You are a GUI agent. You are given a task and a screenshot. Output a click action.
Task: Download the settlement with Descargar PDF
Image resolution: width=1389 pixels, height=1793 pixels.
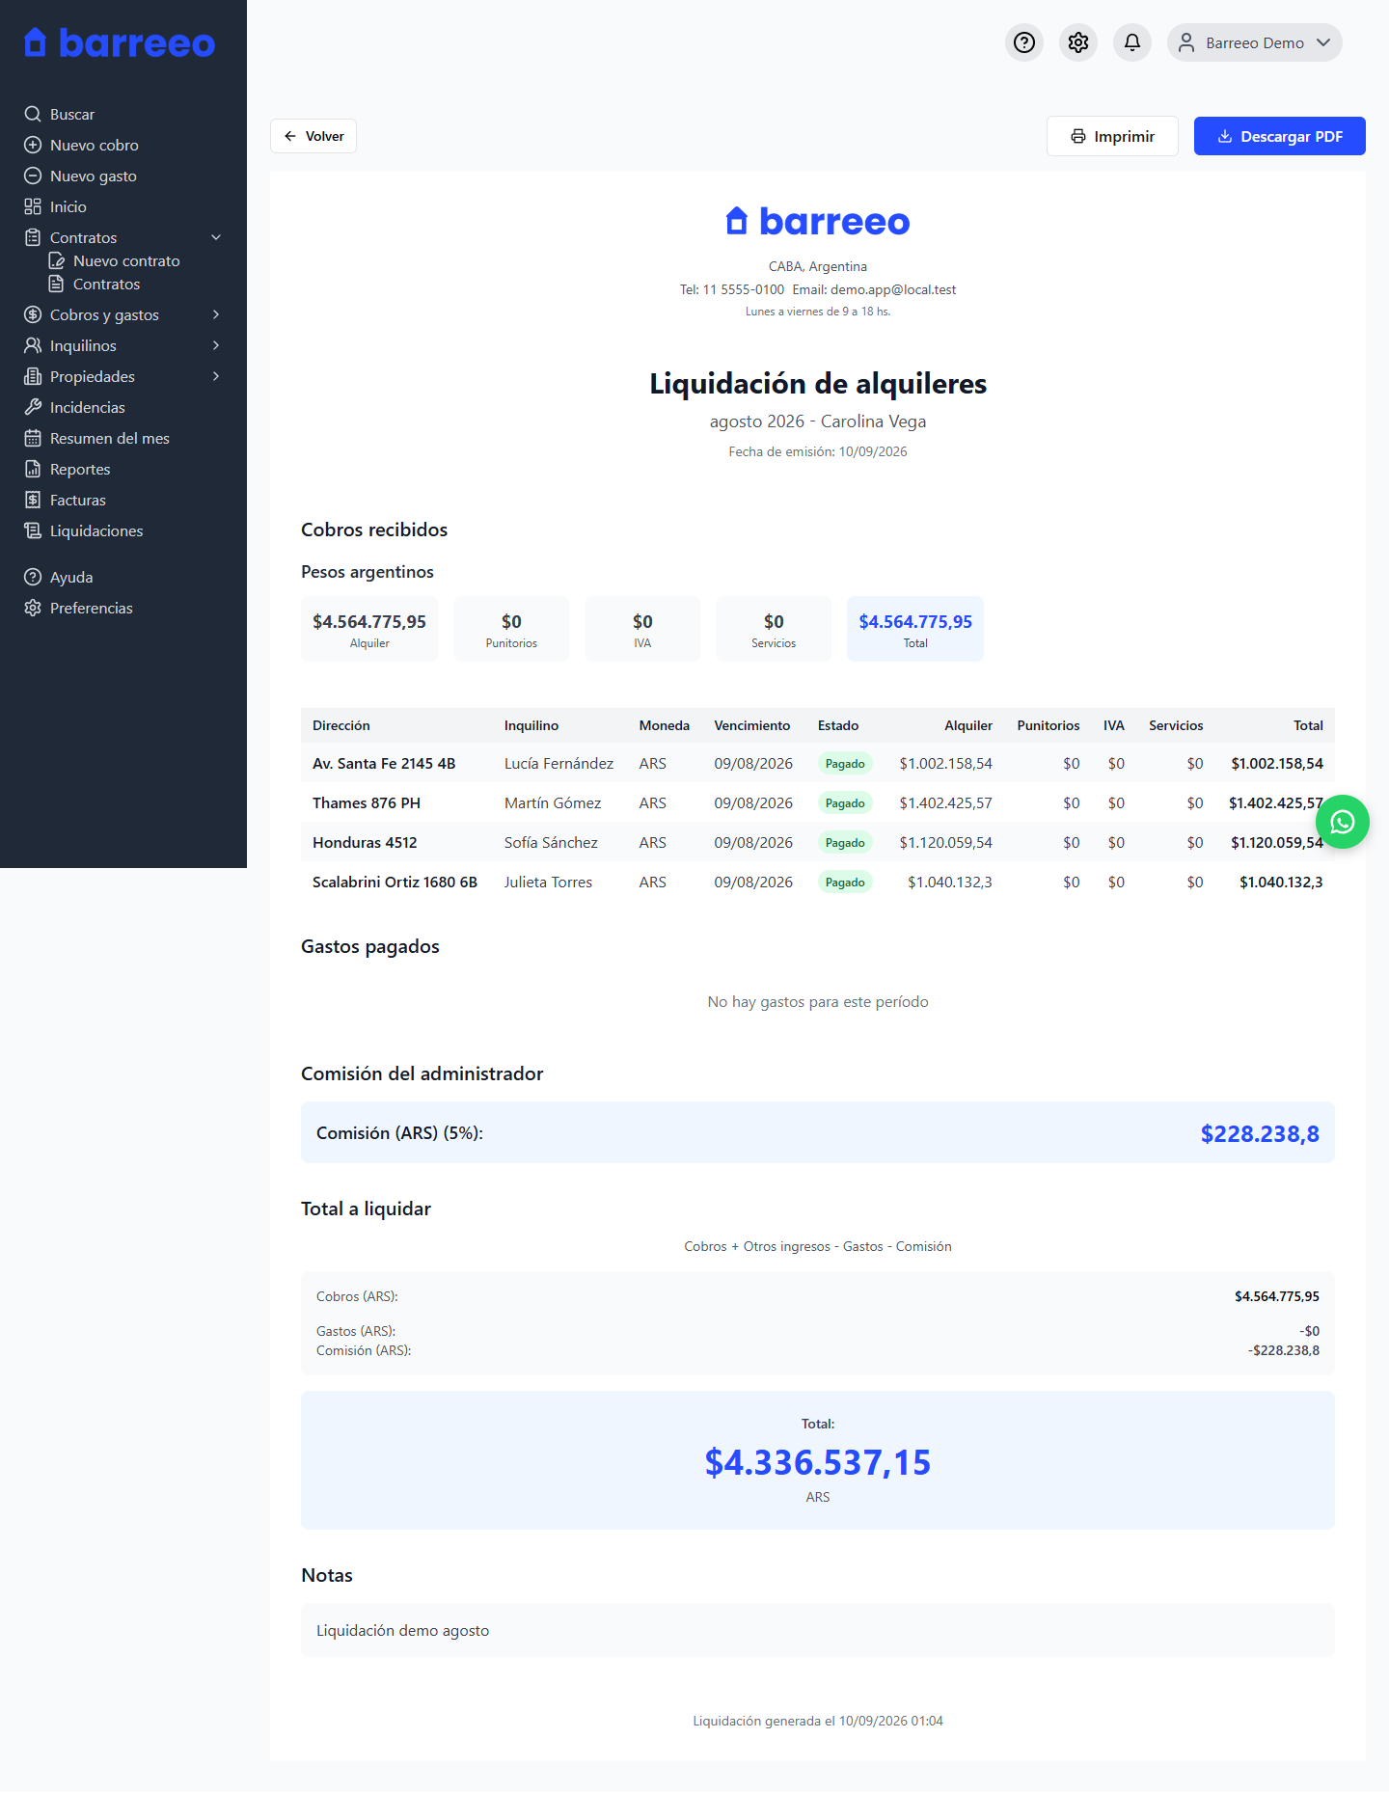point(1280,136)
